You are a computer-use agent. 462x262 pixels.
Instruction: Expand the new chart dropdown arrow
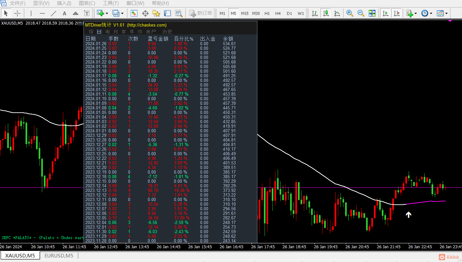click(x=107, y=13)
